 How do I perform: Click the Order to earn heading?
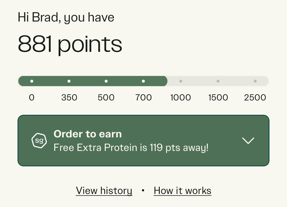88,134
